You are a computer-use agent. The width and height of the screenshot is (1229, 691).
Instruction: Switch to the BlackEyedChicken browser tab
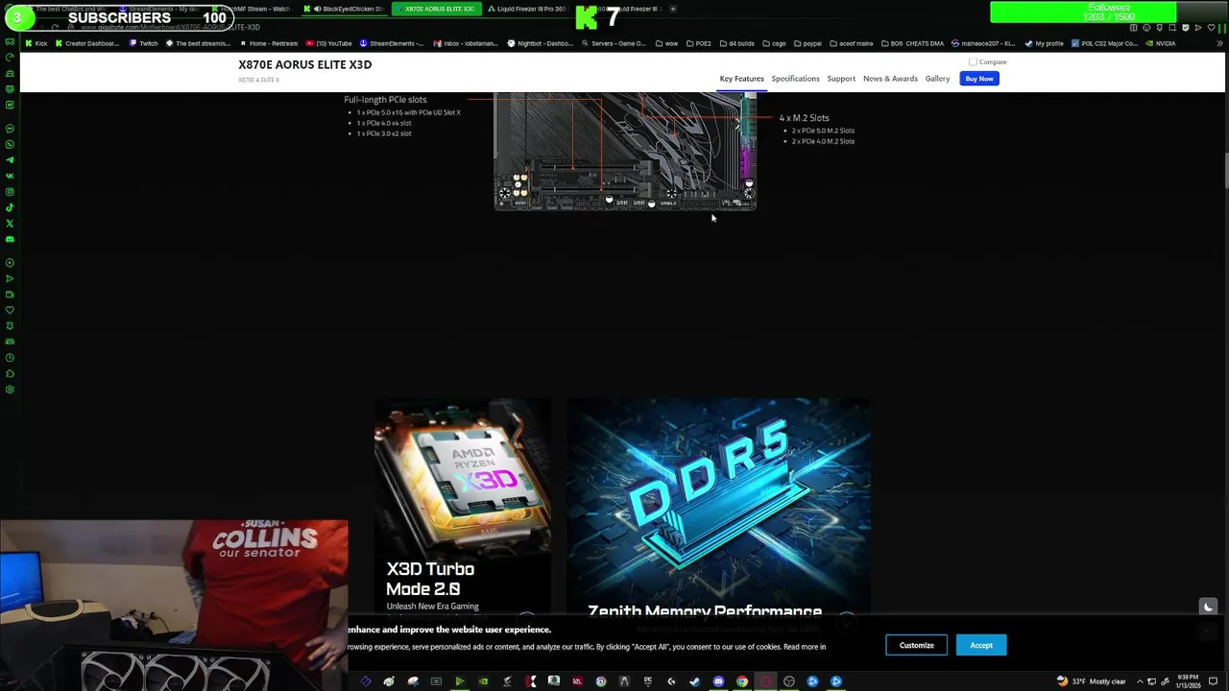tap(346, 9)
